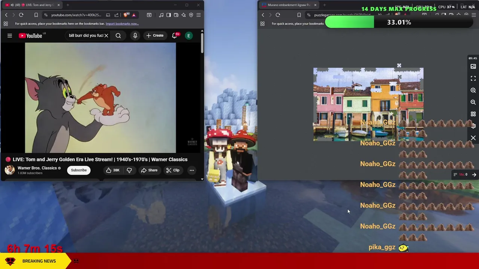Clear the YouTube search query
The height and width of the screenshot is (269, 479).
coord(106,35)
